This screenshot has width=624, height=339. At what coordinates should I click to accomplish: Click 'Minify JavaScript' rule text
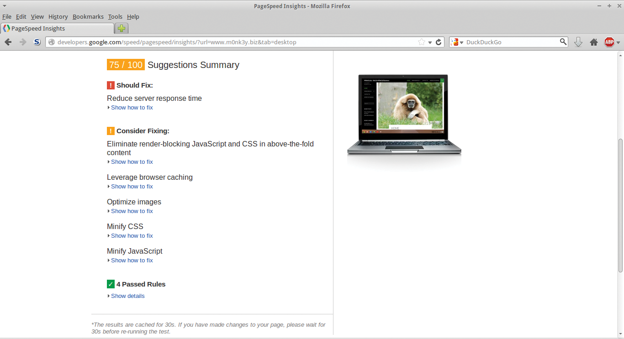pos(135,251)
